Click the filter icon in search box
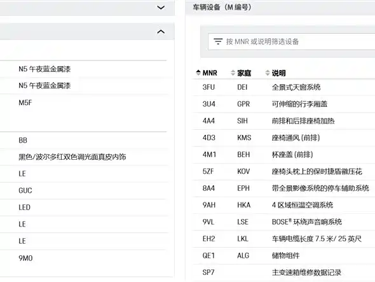This screenshot has width=375, height=282. pos(218,41)
